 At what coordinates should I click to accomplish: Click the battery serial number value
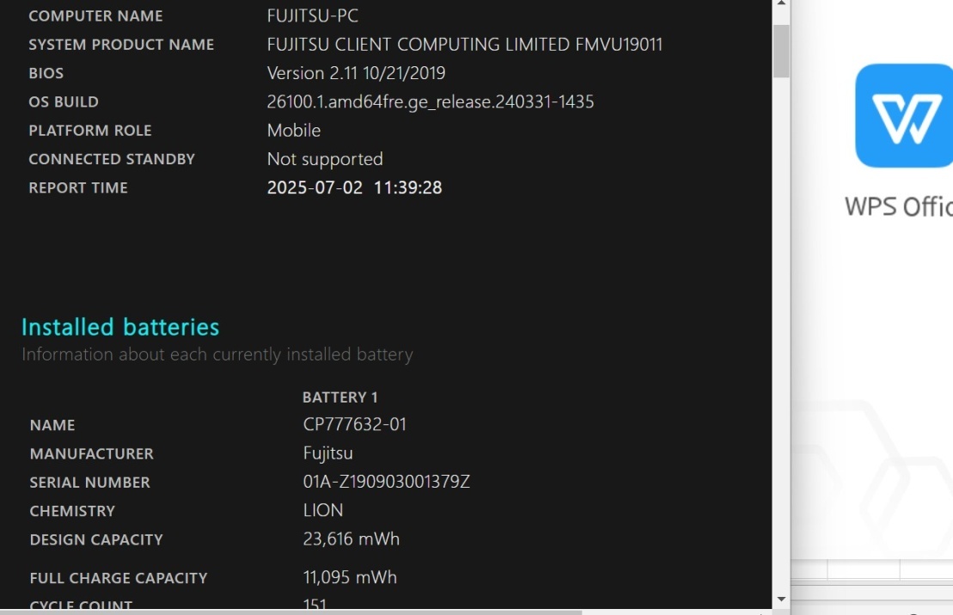click(387, 482)
